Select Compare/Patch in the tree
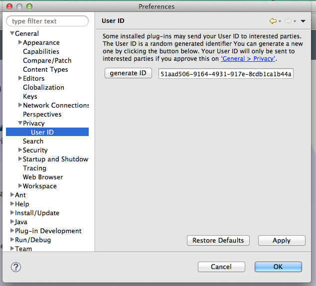Screen dimensions: 316x286 click(47, 60)
